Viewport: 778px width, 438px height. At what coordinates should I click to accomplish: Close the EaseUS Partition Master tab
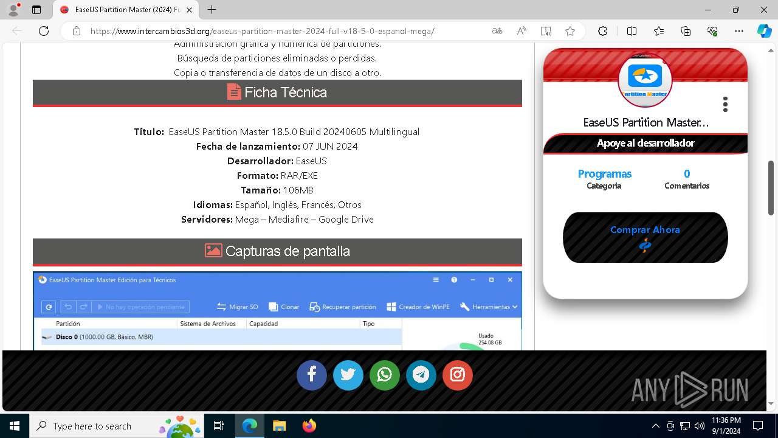[x=190, y=10]
